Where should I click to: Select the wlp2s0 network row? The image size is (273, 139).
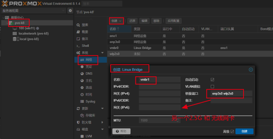(x=190, y=54)
